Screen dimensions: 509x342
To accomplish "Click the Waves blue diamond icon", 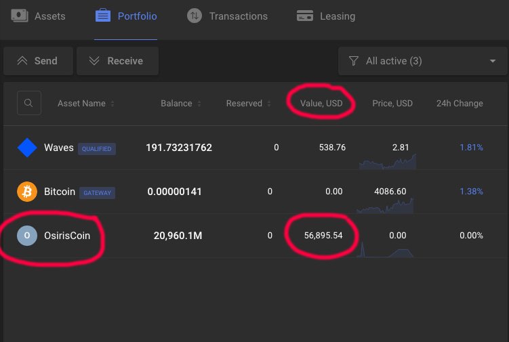I will pos(27,148).
